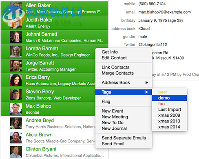Select Loretta Barnett contact name
199x159 pixels.
coord(42,49)
